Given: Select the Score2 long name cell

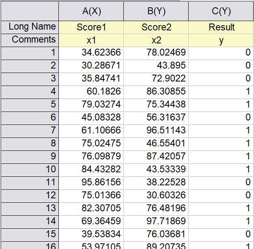Looking at the screenshot, I should 156,27.
